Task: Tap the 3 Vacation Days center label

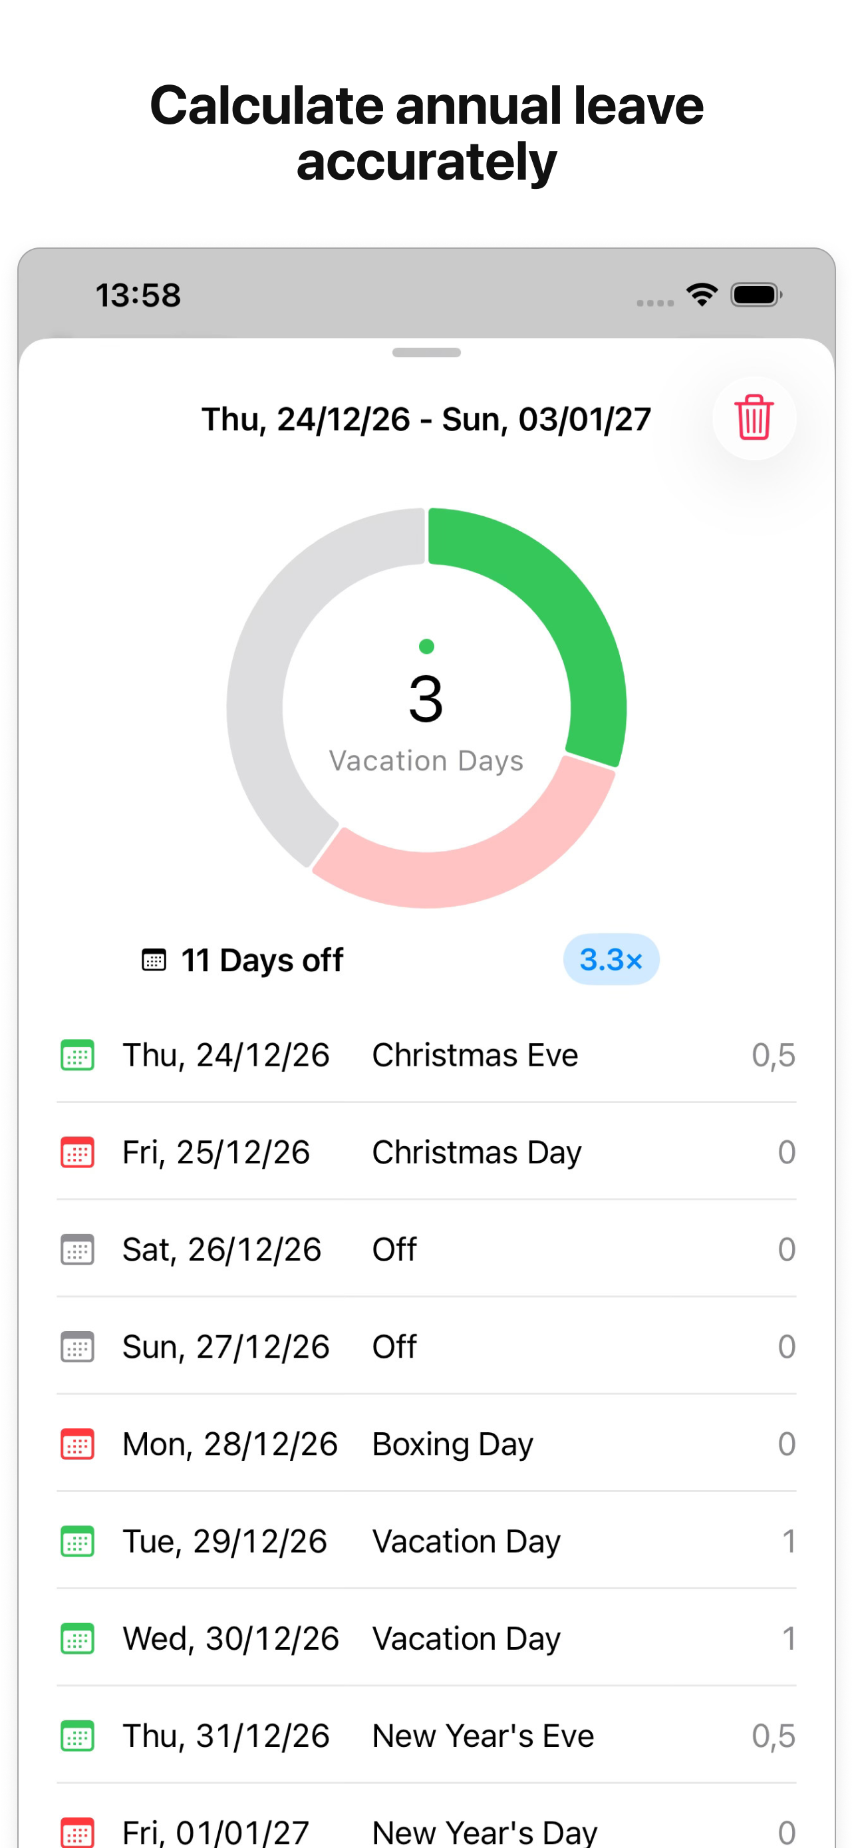Action: click(x=426, y=721)
